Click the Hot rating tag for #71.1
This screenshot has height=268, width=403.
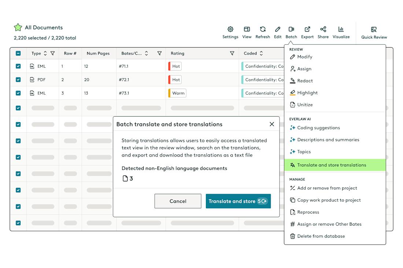point(175,66)
